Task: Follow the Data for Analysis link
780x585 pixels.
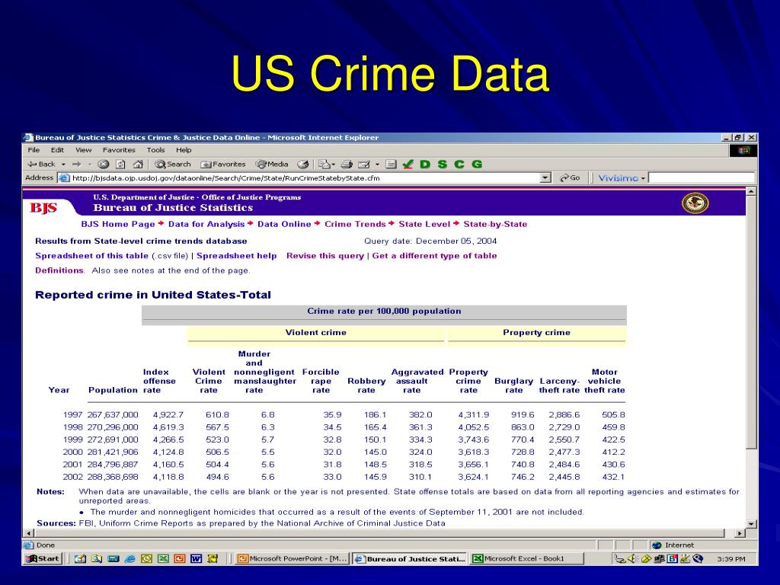Action: pyautogui.click(x=206, y=224)
